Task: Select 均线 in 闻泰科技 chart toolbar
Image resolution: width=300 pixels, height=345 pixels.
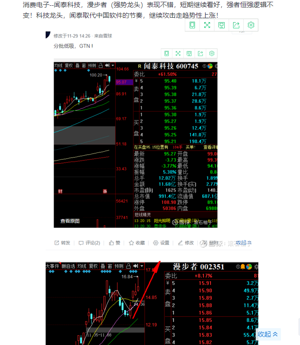Action: coord(58,66)
